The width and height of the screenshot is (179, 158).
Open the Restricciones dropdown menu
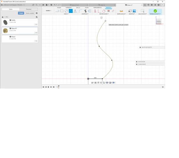click(x=104, y=14)
